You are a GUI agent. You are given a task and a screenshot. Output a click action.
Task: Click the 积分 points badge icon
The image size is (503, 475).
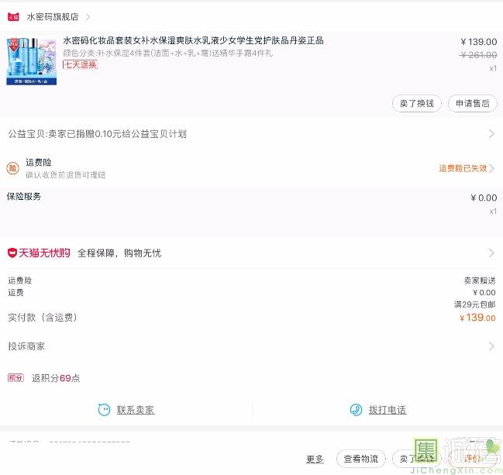click(16, 378)
